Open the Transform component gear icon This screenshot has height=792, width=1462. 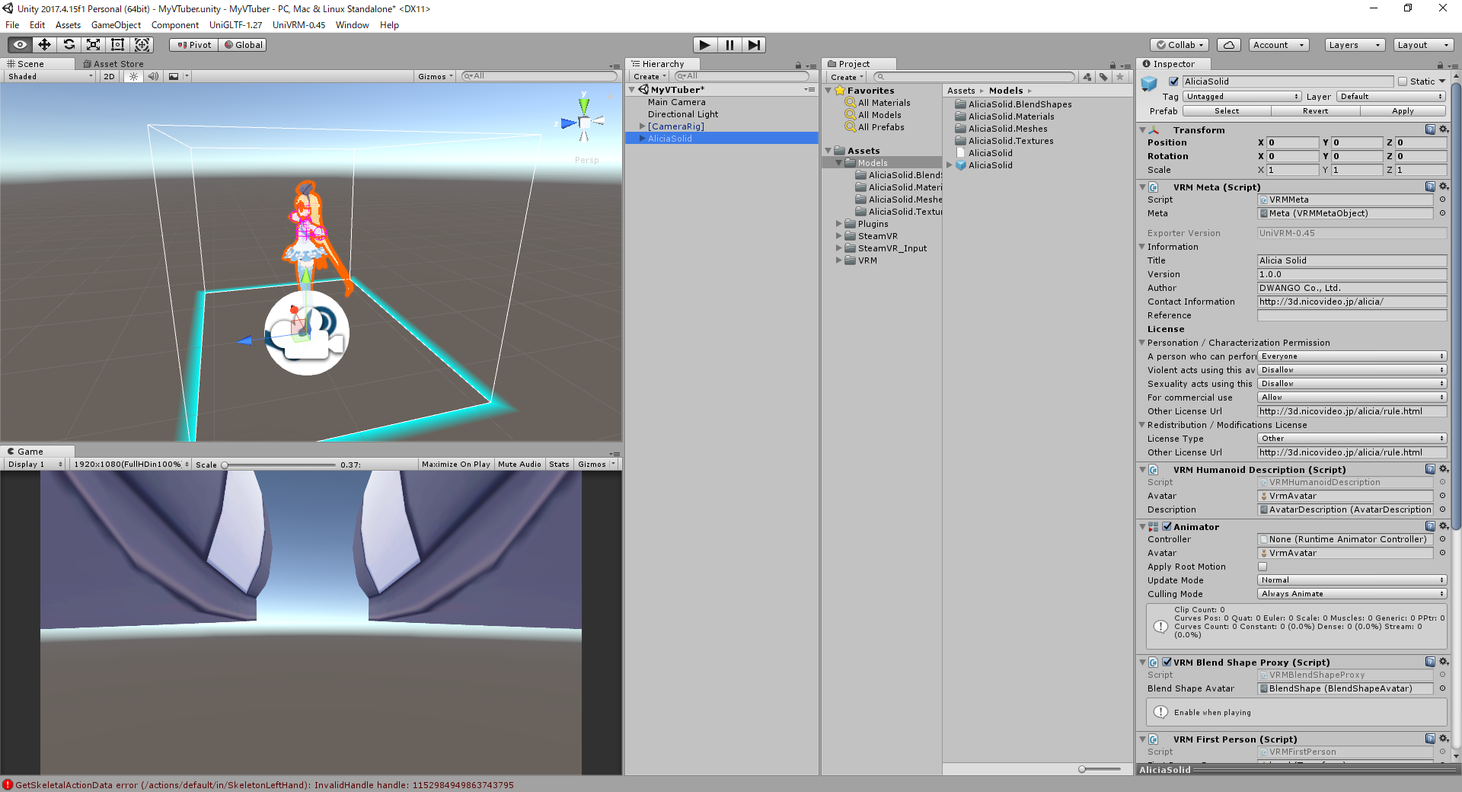1444,129
